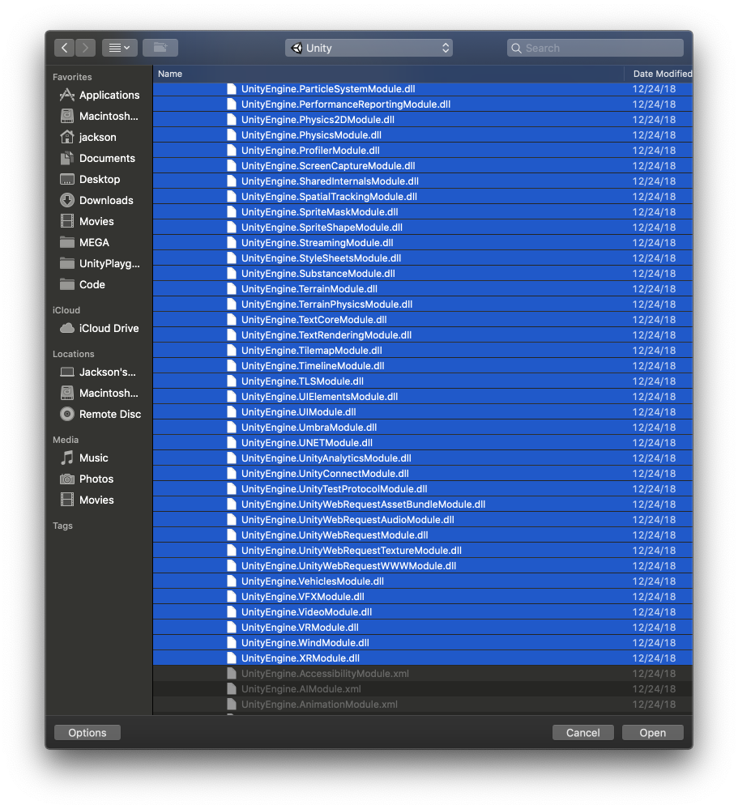Select UnityEngine.VideoModule.dll file
This screenshot has height=809, width=738.
[x=423, y=612]
